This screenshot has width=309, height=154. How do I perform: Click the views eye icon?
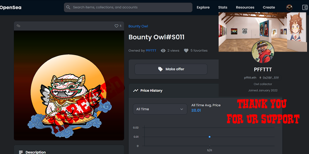point(163,51)
